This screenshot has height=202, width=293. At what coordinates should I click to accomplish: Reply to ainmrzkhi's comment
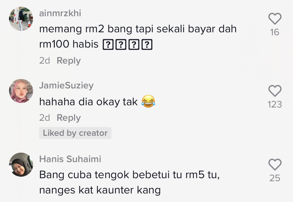pyautogui.click(x=69, y=61)
